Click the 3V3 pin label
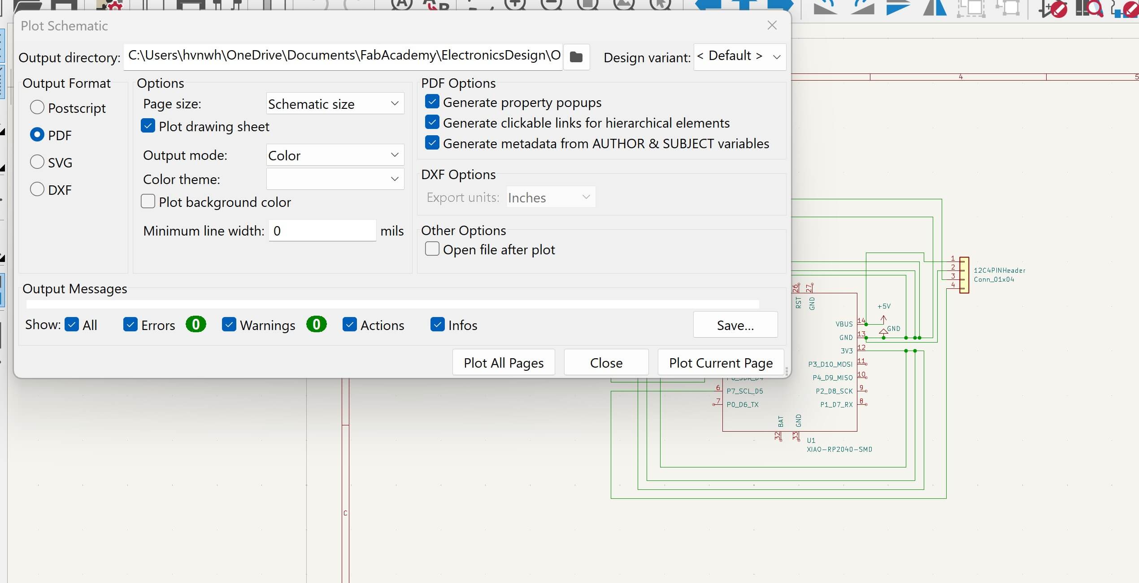The height and width of the screenshot is (583, 1139). click(x=847, y=351)
